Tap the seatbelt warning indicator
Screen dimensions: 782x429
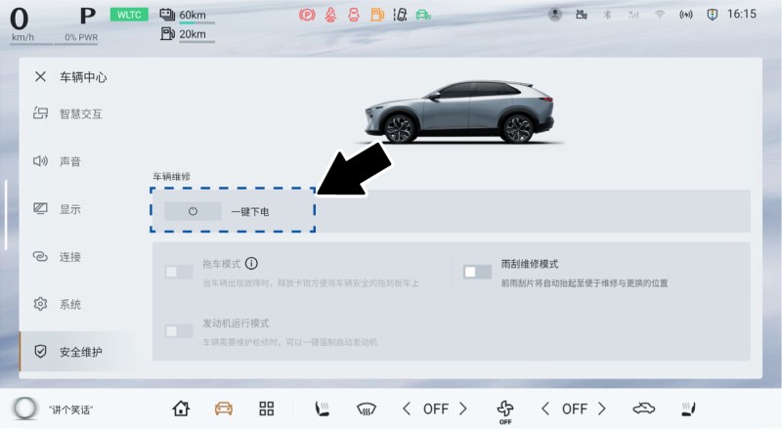330,15
